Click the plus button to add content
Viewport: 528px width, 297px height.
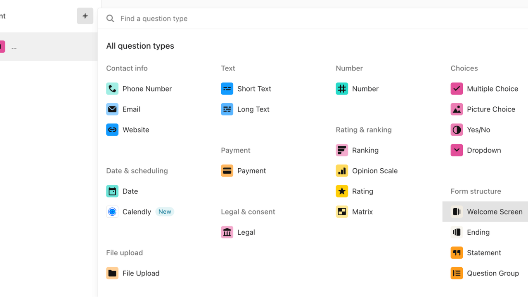pyautogui.click(x=85, y=16)
